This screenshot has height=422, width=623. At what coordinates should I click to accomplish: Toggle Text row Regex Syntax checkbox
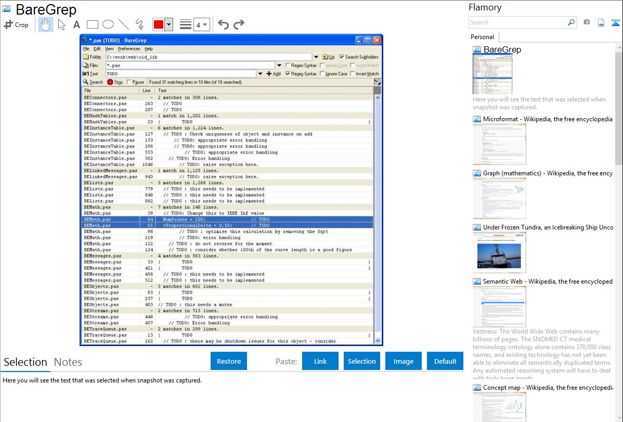[288, 73]
